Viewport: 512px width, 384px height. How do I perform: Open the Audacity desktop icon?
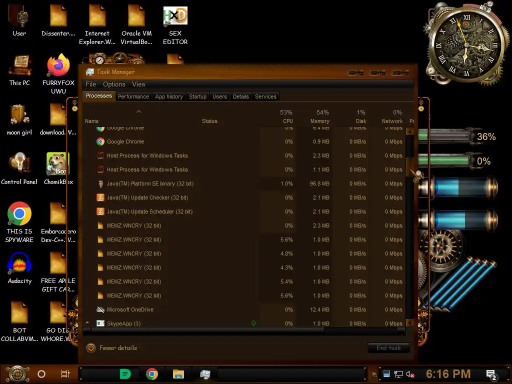point(19,268)
